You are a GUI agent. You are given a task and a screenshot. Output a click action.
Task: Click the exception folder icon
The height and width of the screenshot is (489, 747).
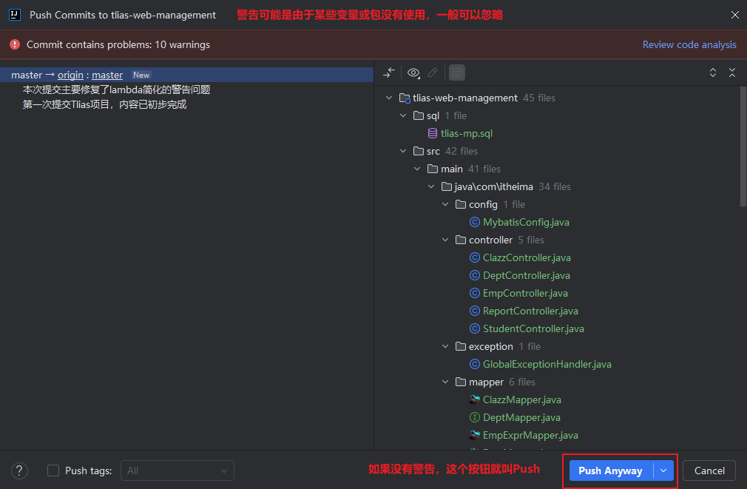pos(461,346)
